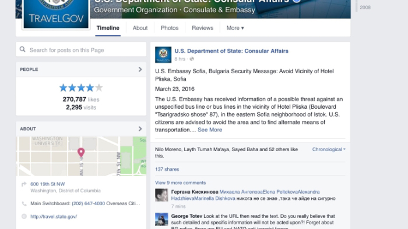Screen dimensions: 408x229
Task: Click See More to expand the post
Action: [210, 130]
